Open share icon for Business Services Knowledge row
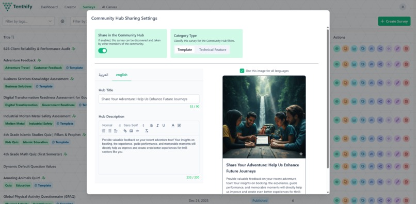The image size is (416, 204). [380, 82]
